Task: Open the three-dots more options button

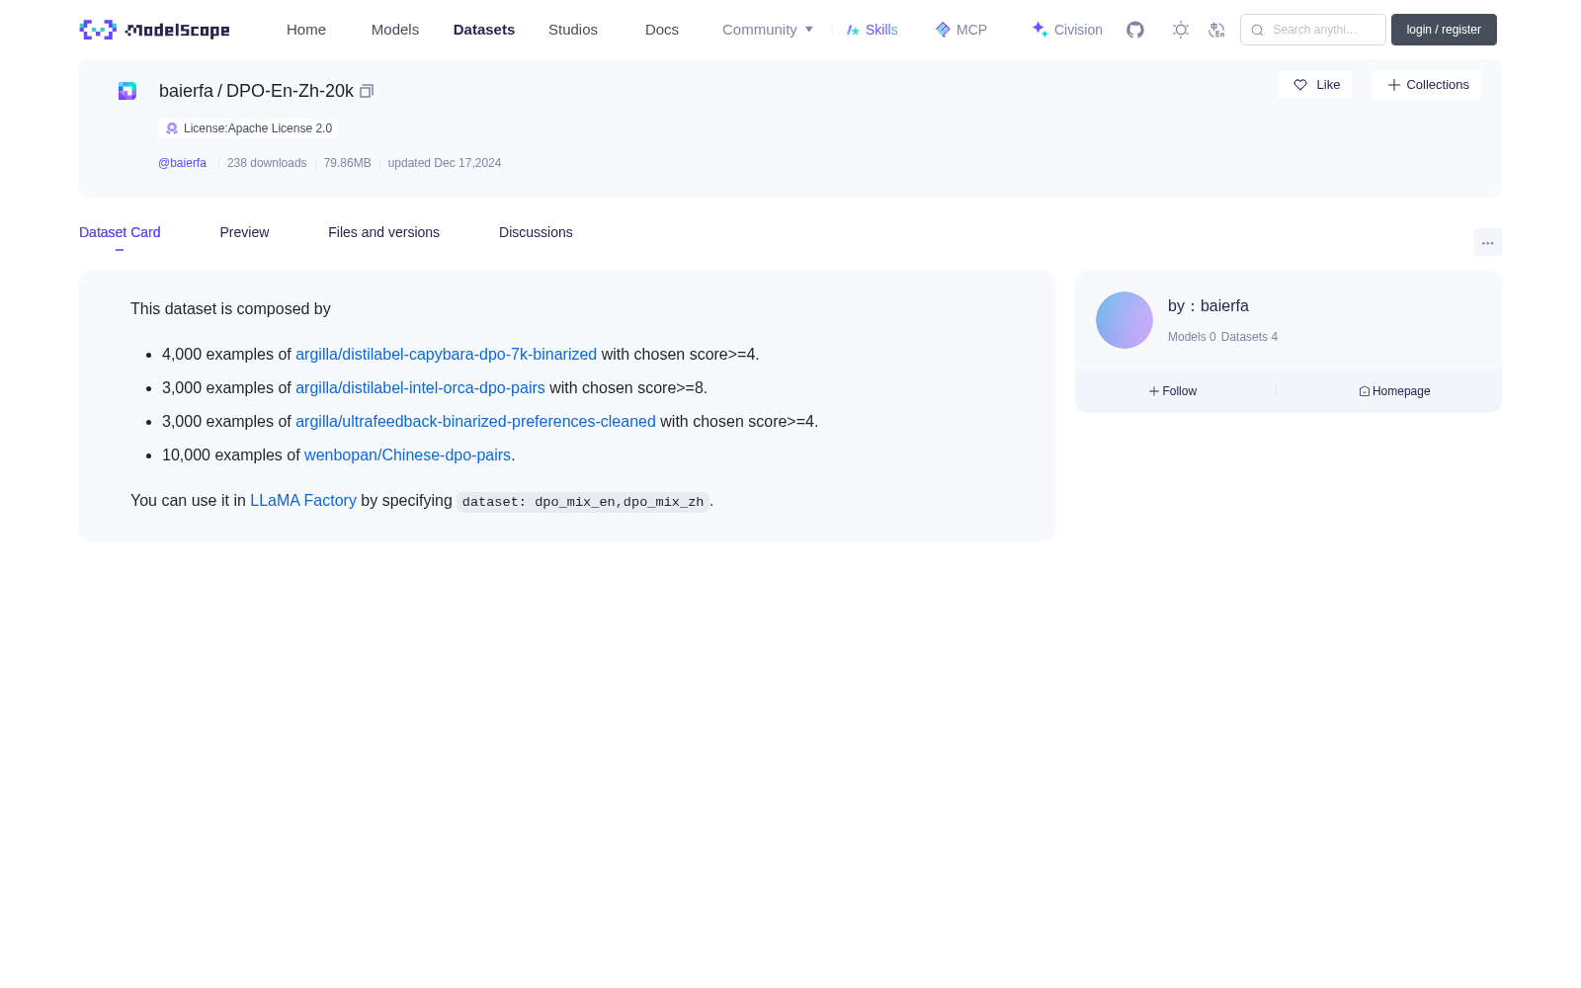Action: pos(1487,242)
